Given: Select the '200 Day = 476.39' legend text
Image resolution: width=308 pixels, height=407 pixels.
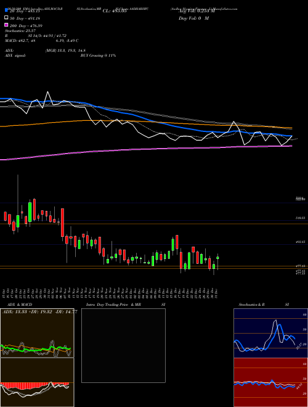Looking at the screenshot, I should (26, 26).
